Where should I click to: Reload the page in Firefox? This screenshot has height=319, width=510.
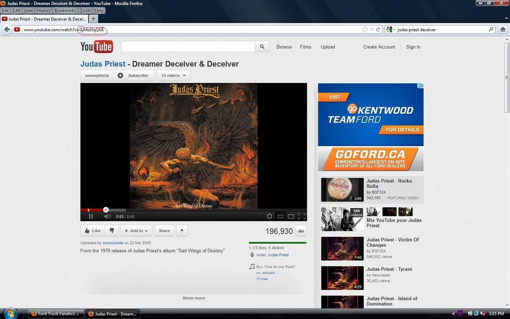click(x=378, y=30)
